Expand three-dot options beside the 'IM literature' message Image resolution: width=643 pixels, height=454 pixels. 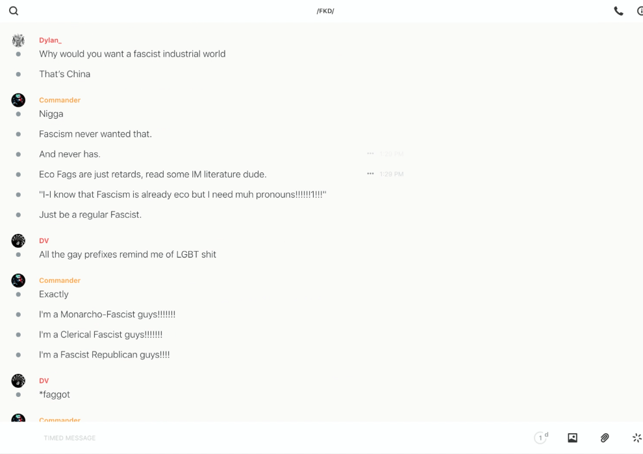(x=370, y=174)
